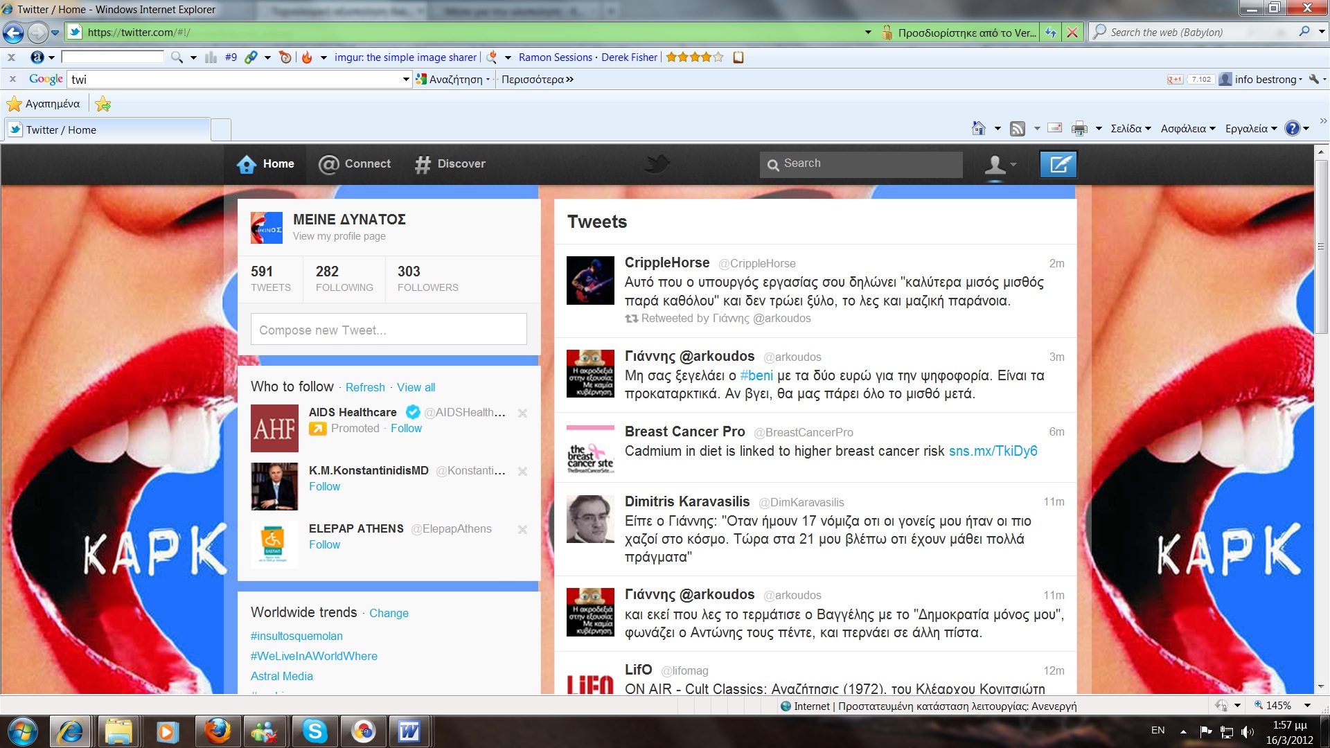Follow ELEPAP ATHENS
This screenshot has width=1330, height=748.
(324, 545)
